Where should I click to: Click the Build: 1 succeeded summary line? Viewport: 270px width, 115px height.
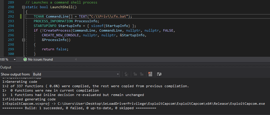point(79,108)
